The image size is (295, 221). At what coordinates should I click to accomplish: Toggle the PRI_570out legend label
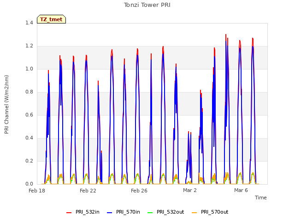pyautogui.click(x=215, y=212)
